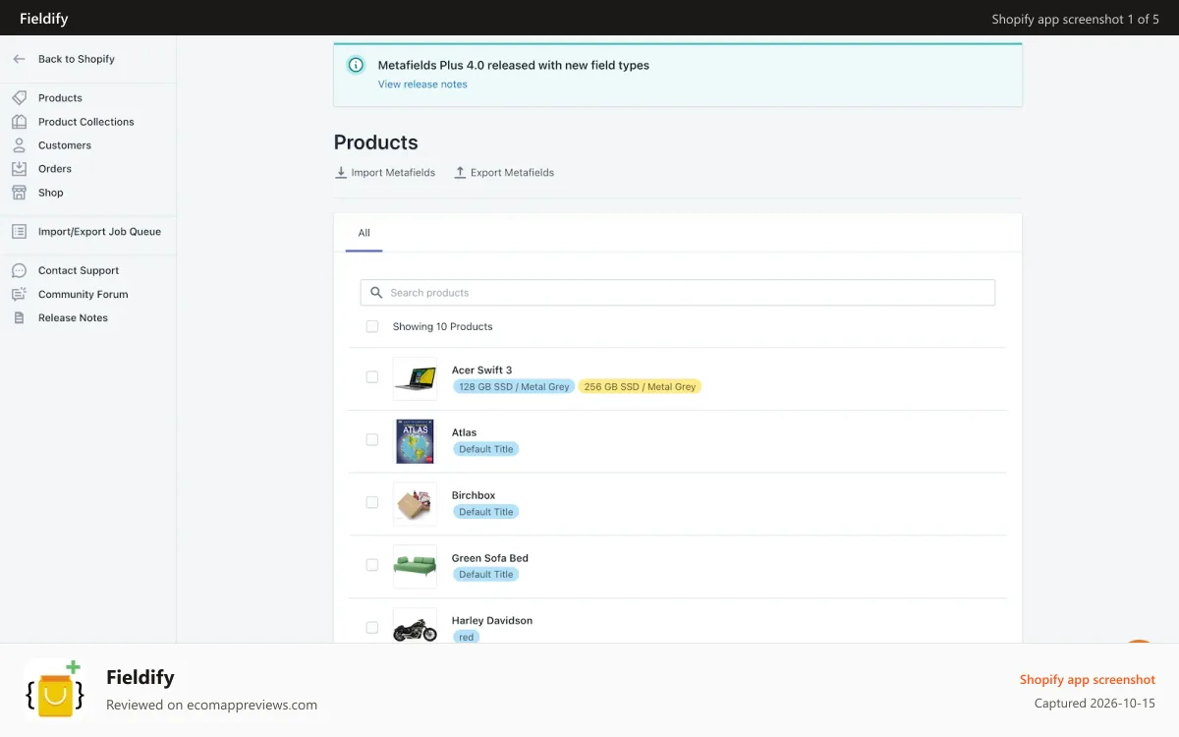
Task: Click the Shop storefront icon in sidebar
Action: tap(19, 193)
